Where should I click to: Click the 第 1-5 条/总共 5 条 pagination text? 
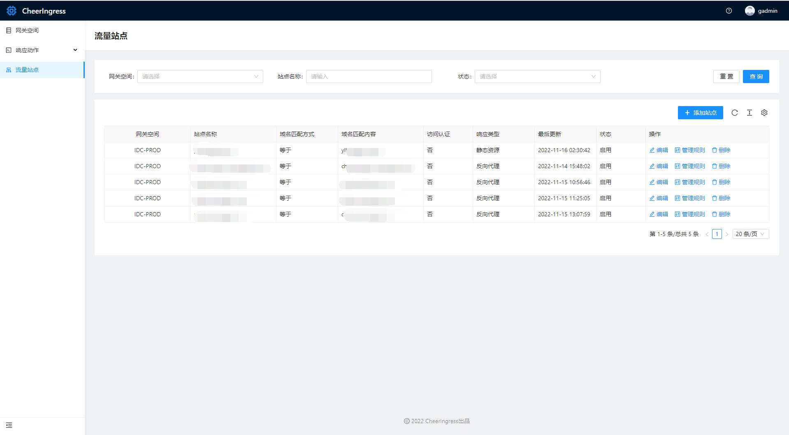pyautogui.click(x=674, y=234)
